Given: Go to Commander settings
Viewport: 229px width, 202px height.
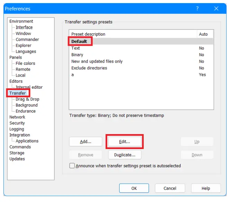Looking at the screenshot, I should [x=27, y=39].
